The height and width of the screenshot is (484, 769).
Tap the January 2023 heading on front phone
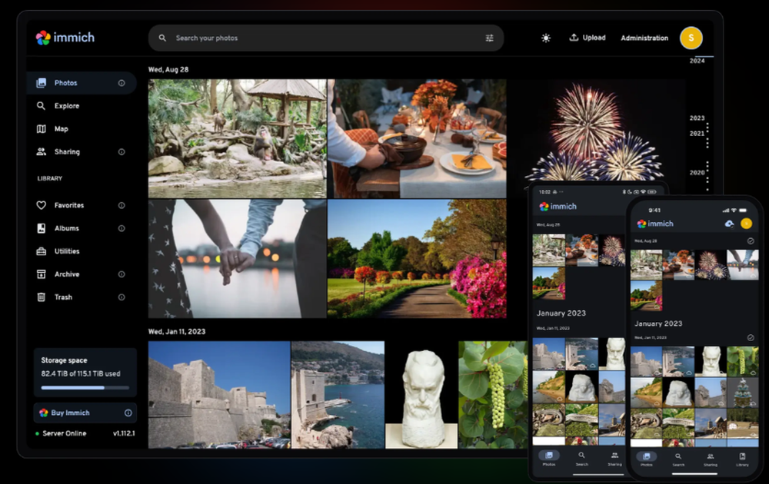click(658, 323)
